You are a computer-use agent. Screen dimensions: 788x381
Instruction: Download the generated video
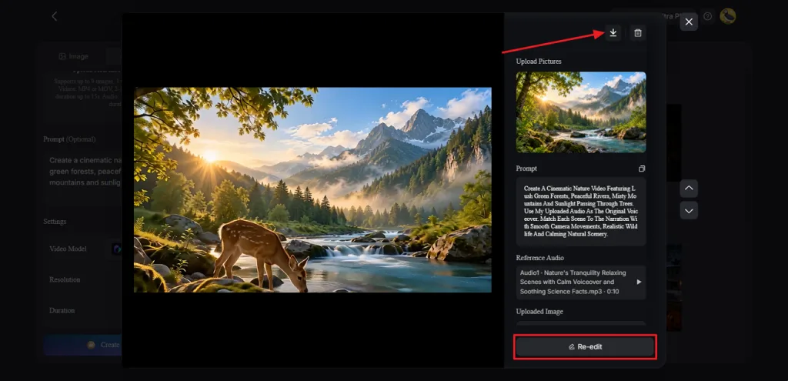(x=613, y=32)
